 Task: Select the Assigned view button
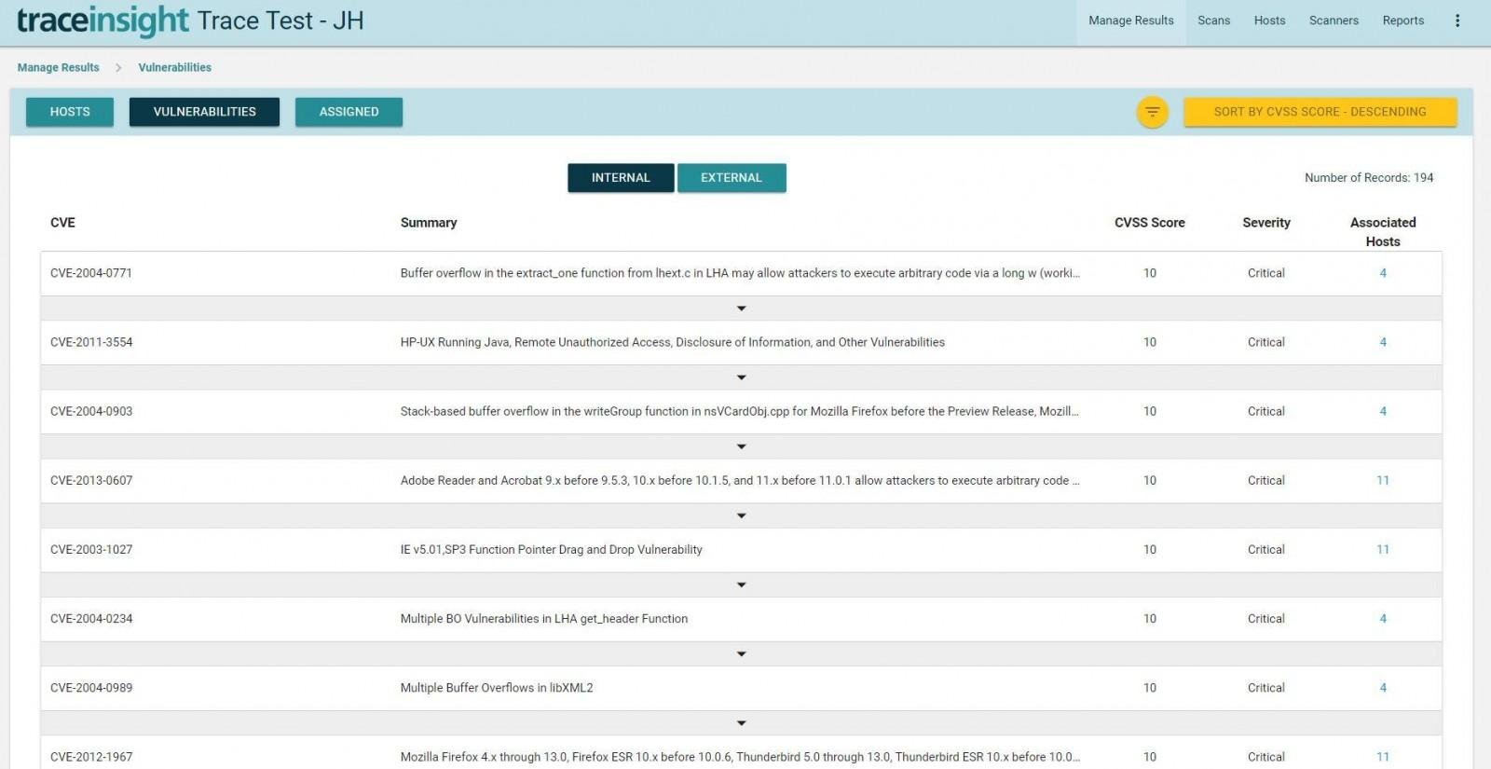(349, 112)
